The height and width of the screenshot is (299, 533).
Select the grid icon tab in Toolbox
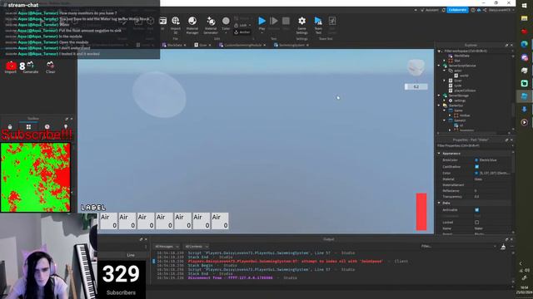pos(28,127)
